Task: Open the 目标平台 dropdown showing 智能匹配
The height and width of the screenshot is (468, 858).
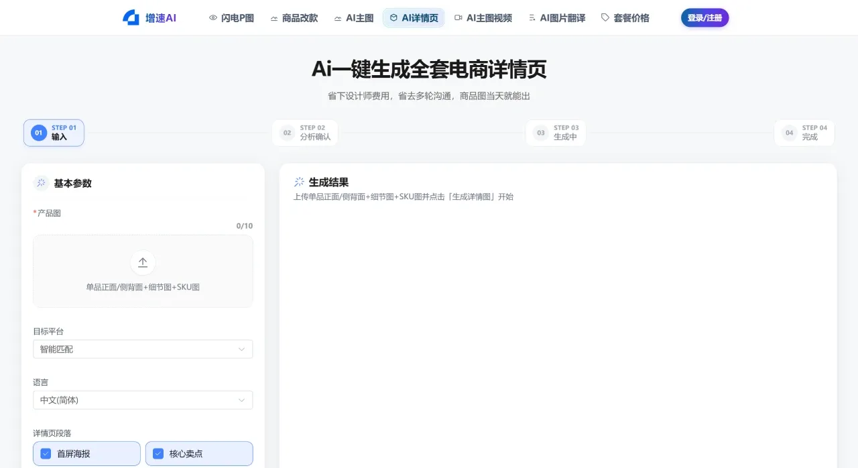Action: coord(143,349)
